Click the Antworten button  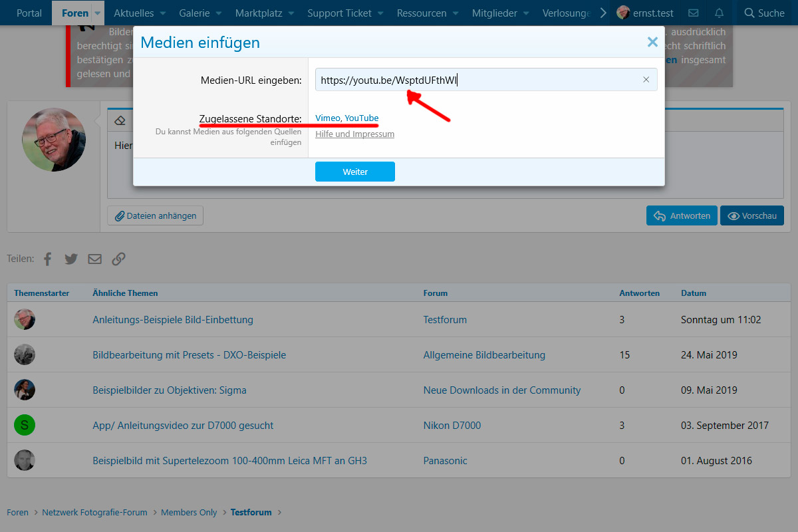(682, 215)
